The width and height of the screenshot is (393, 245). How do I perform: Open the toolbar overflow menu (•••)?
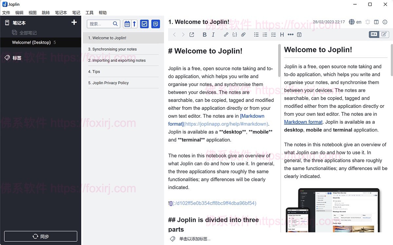click(290, 34)
